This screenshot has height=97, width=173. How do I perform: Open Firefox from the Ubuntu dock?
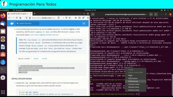click(x=3, y=16)
